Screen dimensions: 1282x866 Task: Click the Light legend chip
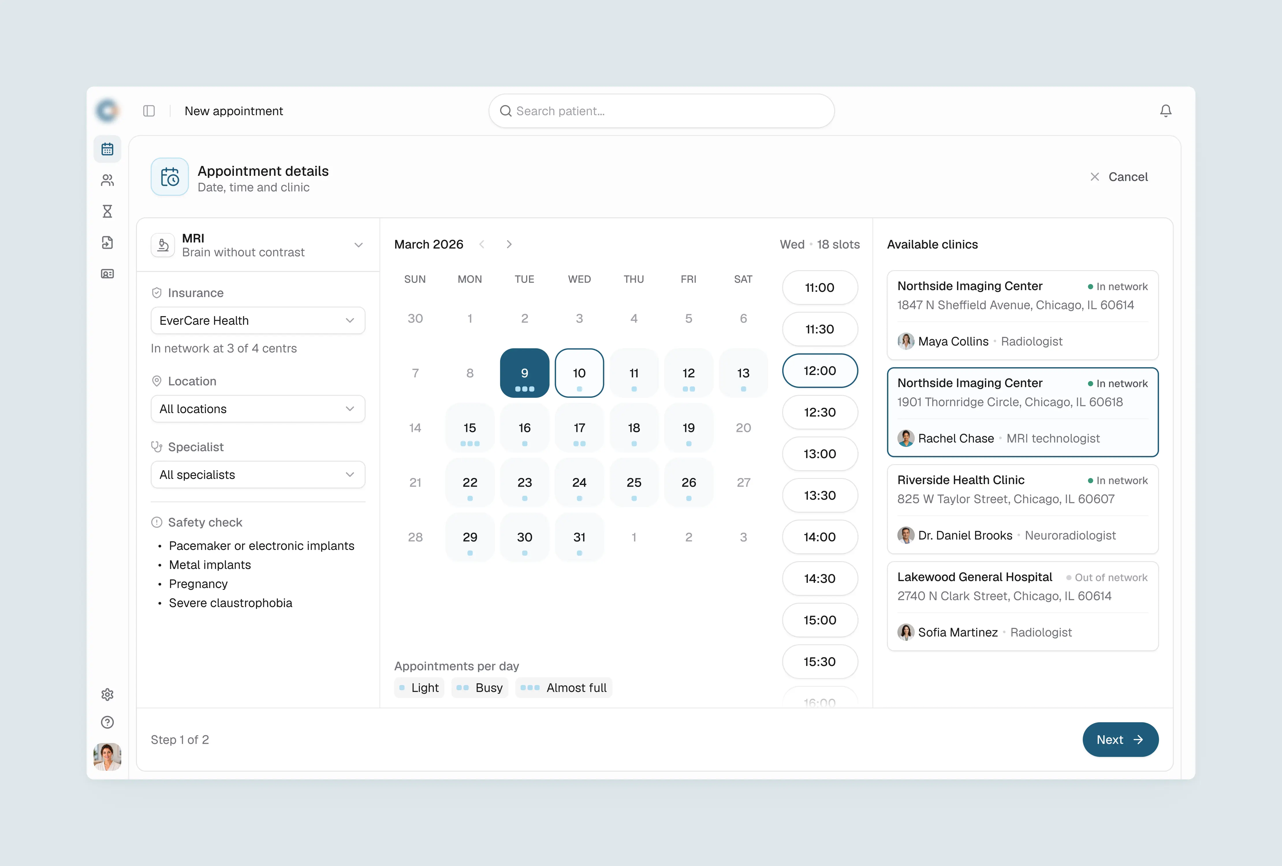[419, 688]
